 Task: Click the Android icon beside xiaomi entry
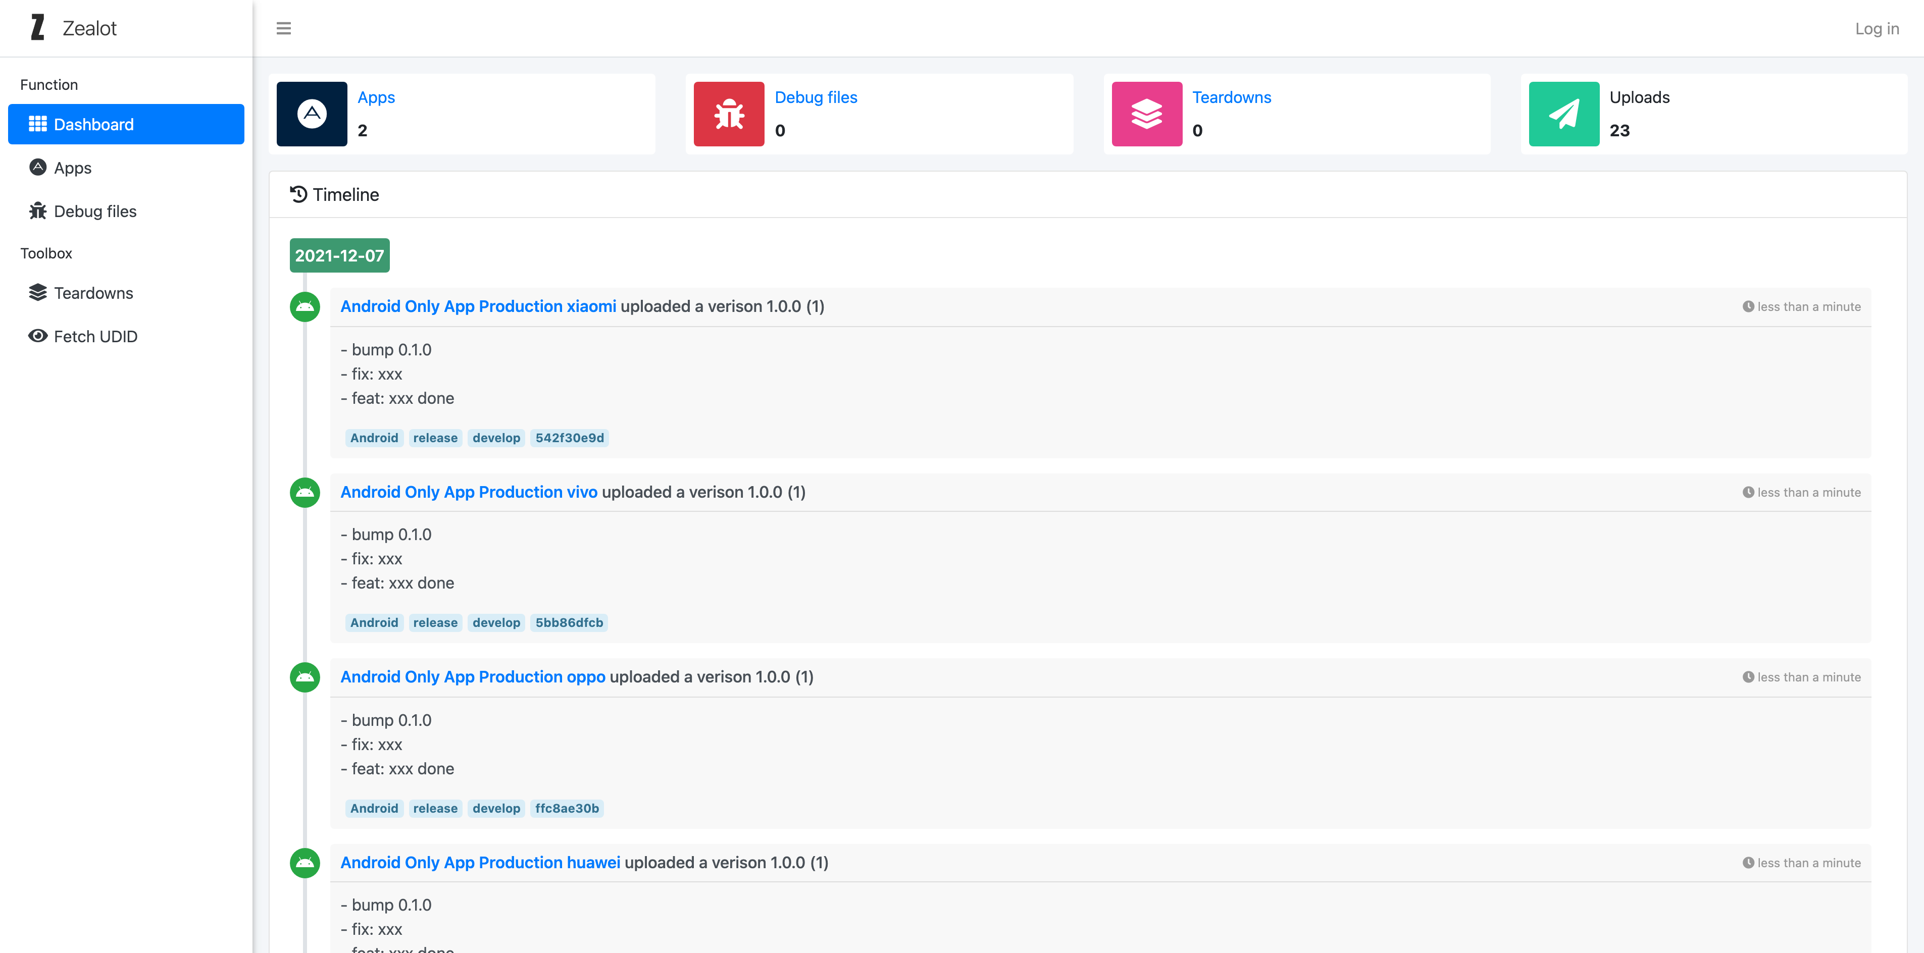tap(305, 307)
